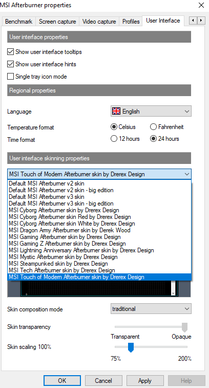Viewport: 209px width, 388px height.
Task: Pick MSI Lightning Anniversary Afterburner skin
Action: [99, 250]
